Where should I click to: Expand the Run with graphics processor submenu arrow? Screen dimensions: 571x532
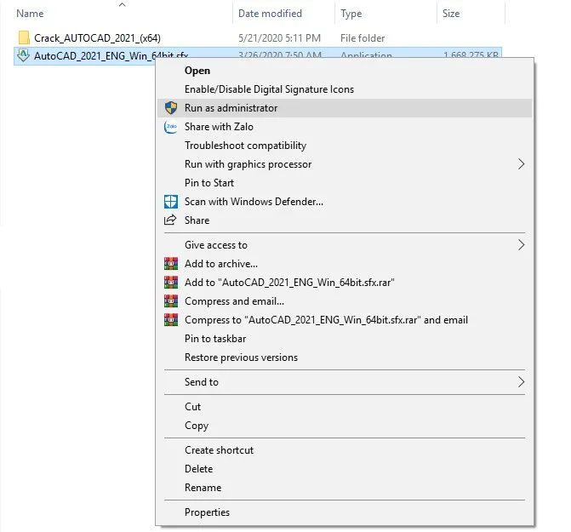pos(522,164)
